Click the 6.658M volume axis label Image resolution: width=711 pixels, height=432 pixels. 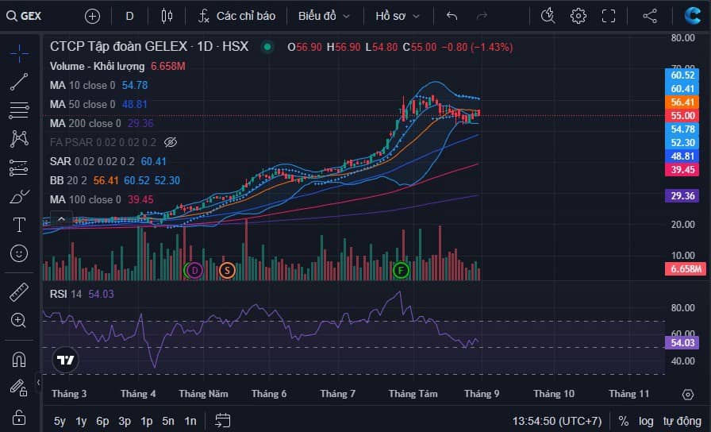click(686, 268)
